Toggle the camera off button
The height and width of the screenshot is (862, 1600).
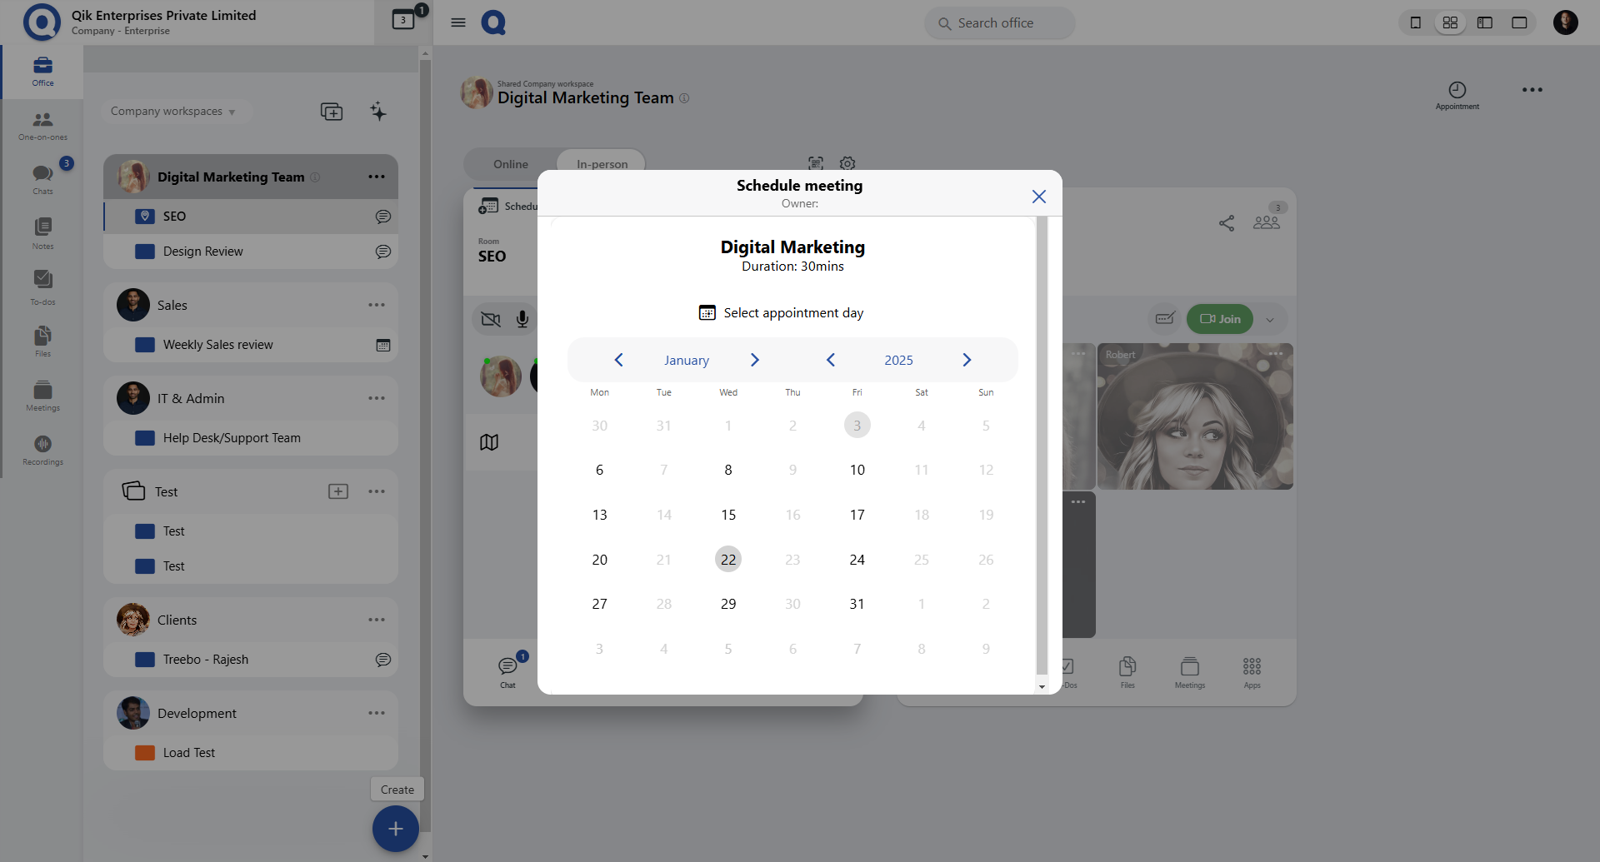491,319
